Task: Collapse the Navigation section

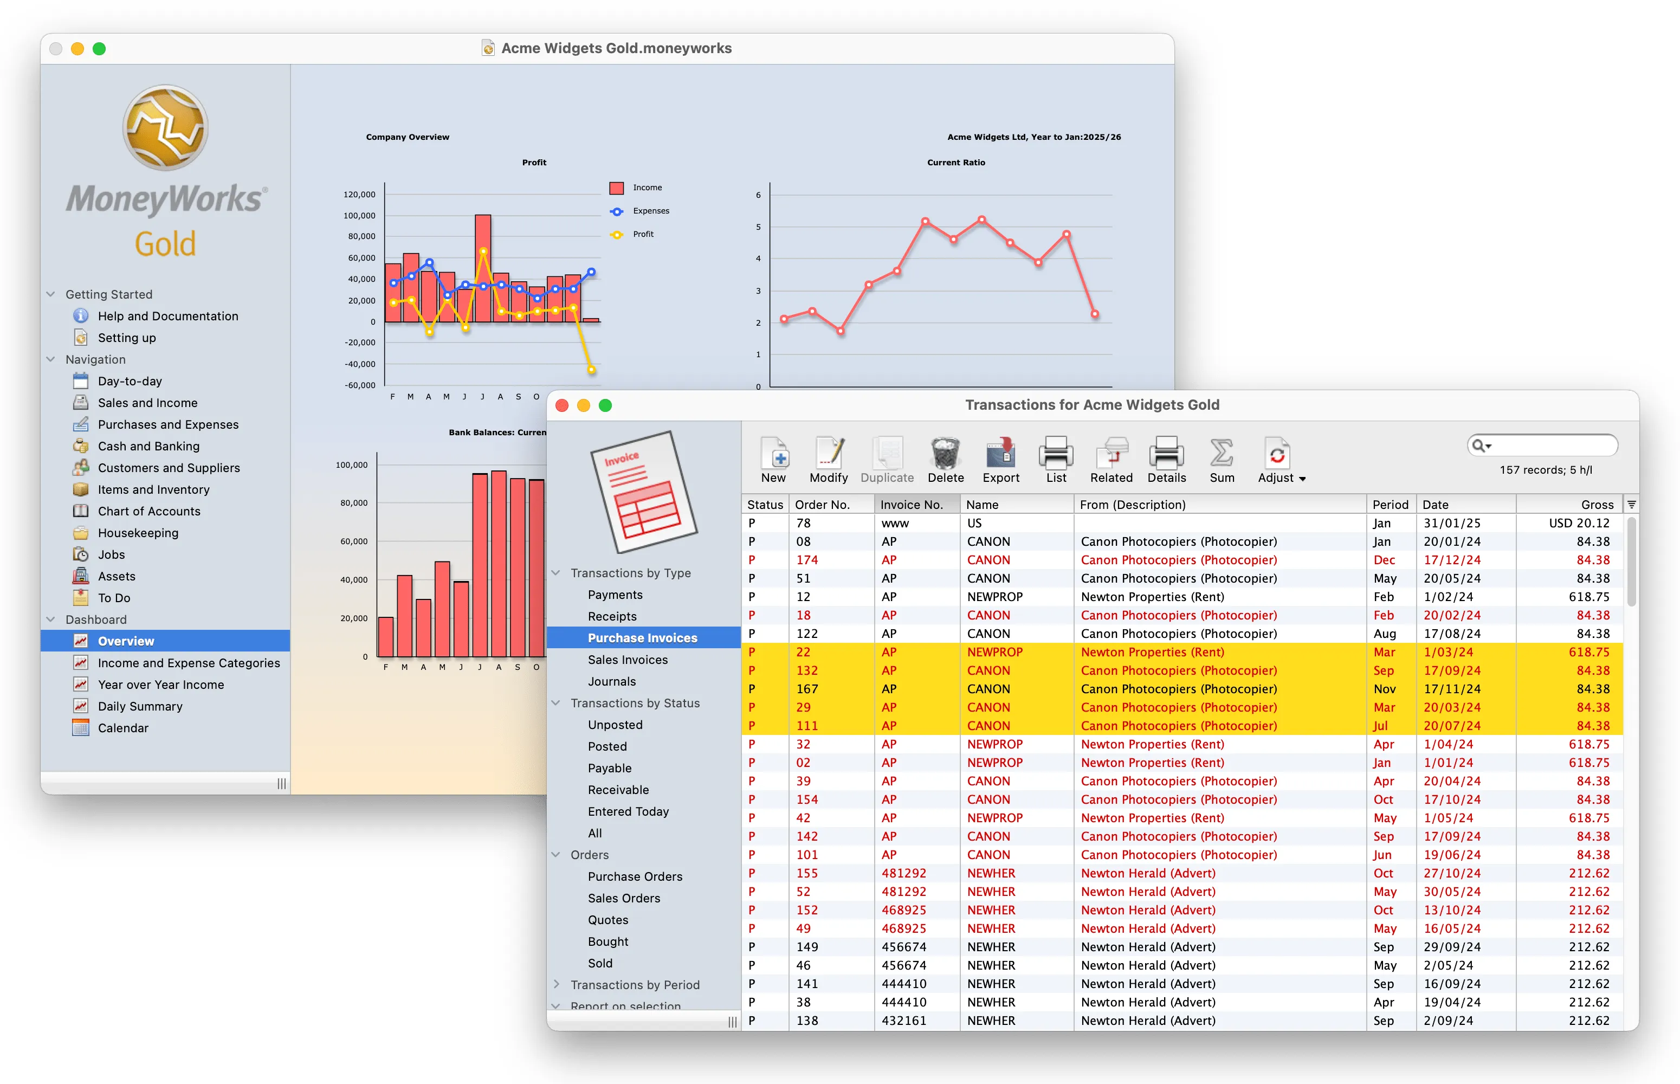Action: 51,359
